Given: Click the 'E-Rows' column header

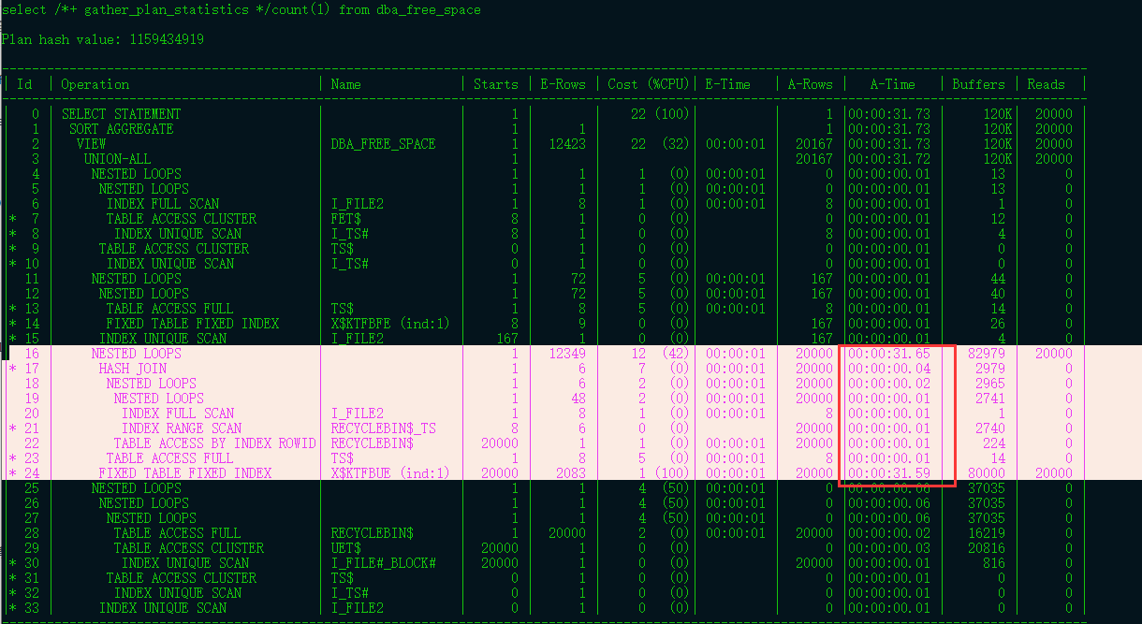Looking at the screenshot, I should click(564, 84).
